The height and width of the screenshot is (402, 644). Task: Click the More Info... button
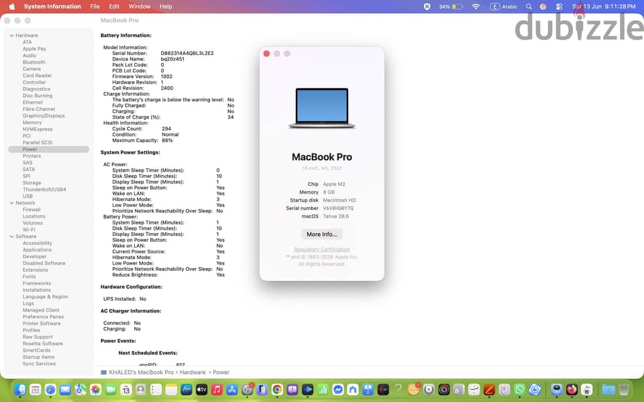[x=321, y=234]
